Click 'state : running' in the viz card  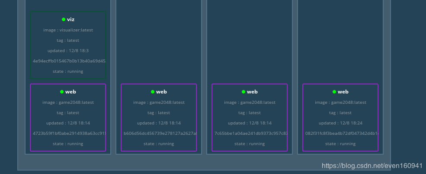click(x=68, y=71)
